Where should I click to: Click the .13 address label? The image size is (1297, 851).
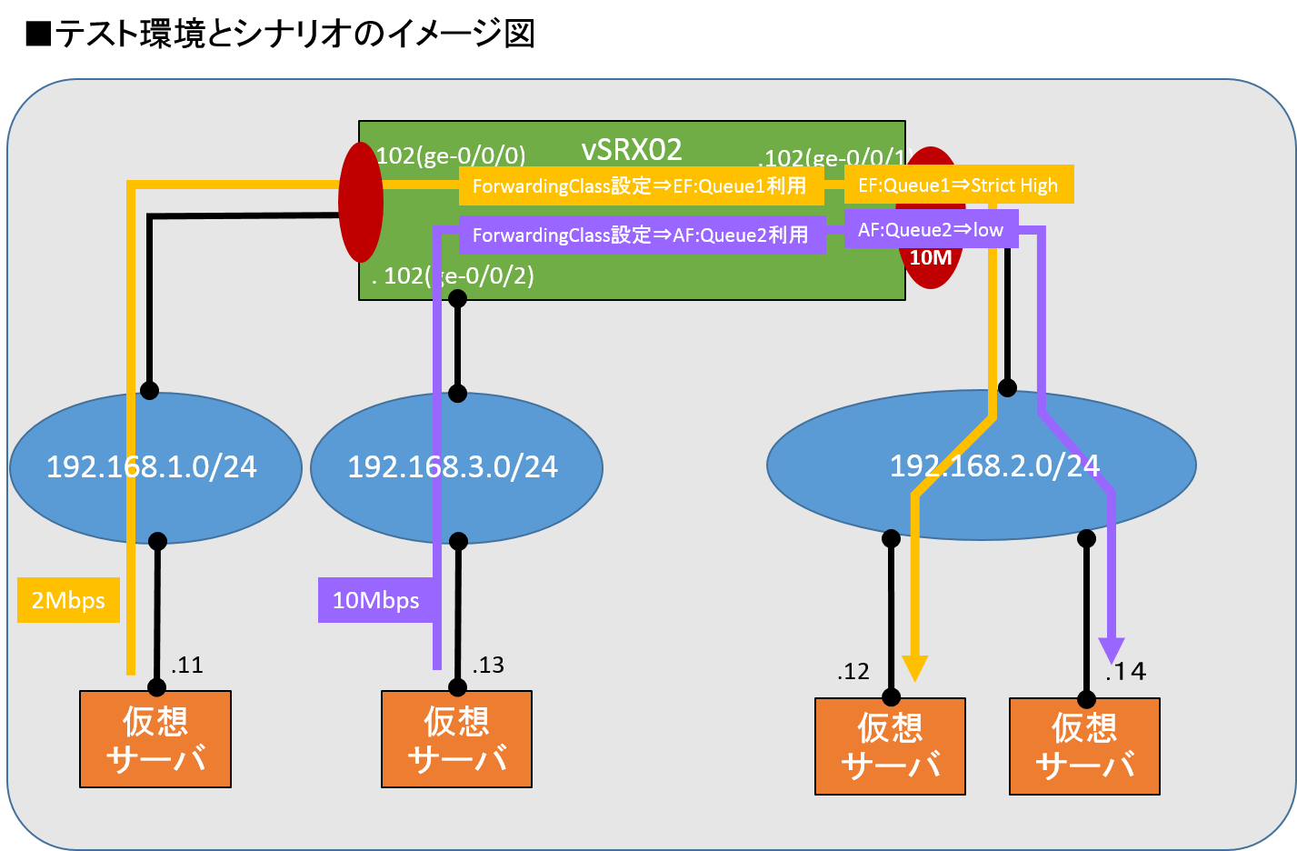(488, 666)
